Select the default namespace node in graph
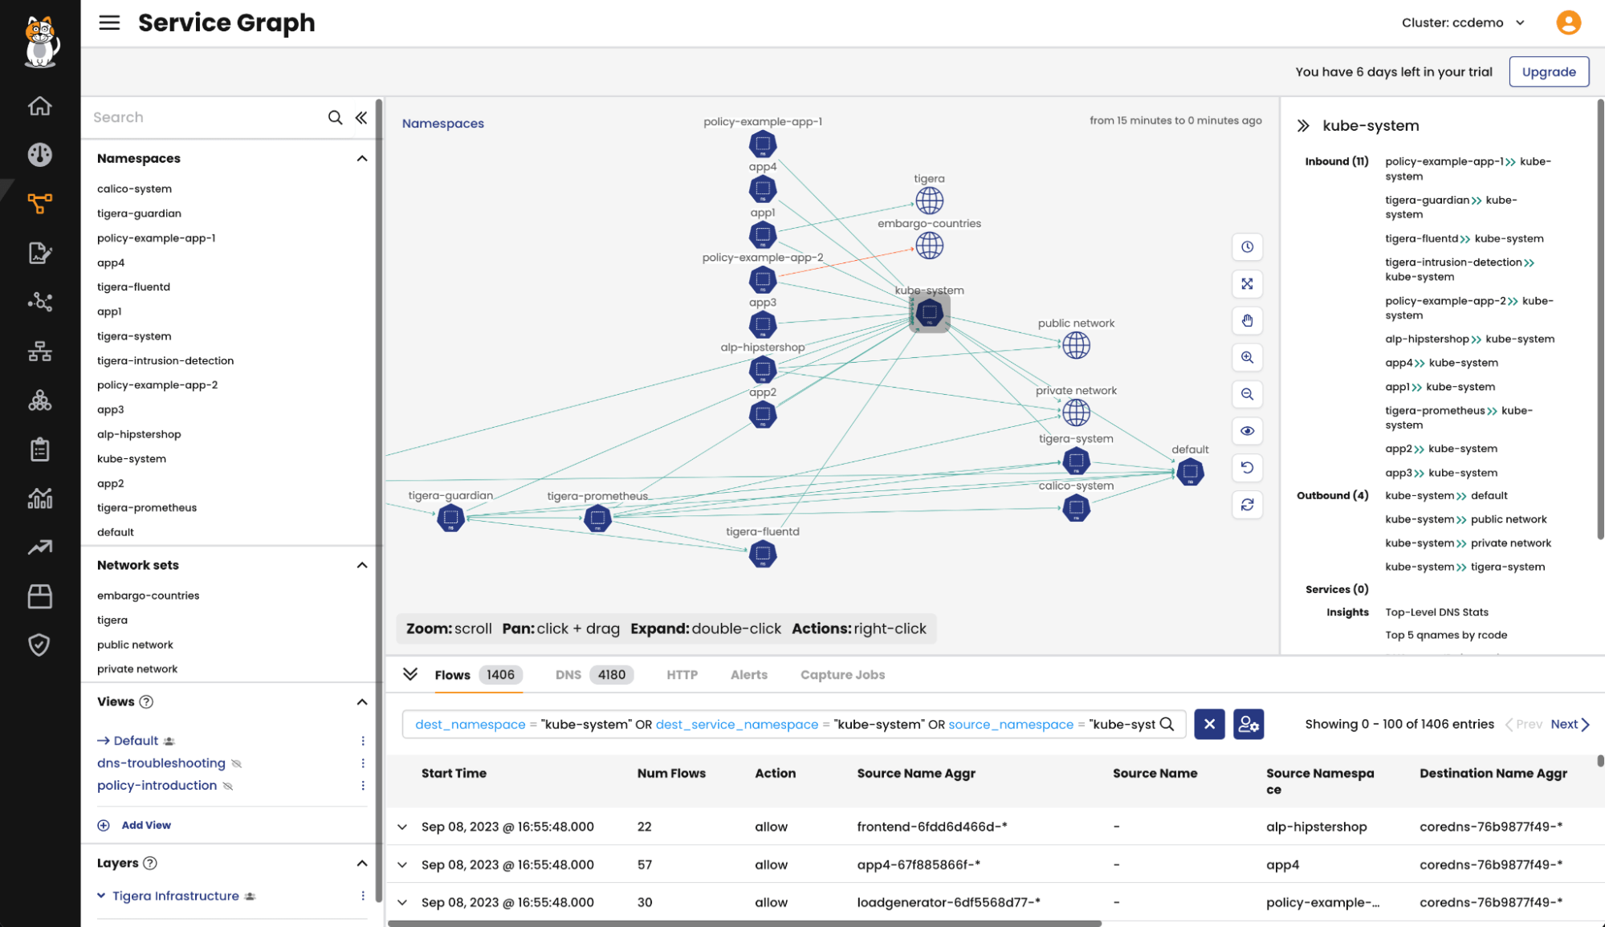This screenshot has width=1605, height=927. click(x=1190, y=472)
